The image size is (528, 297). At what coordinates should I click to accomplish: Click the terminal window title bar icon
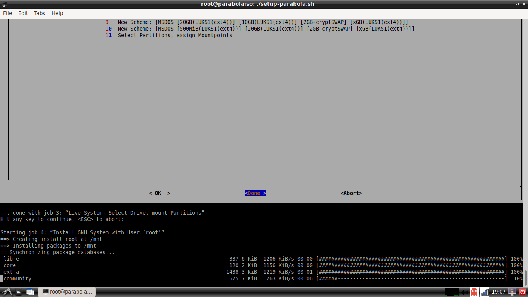pos(5,4)
